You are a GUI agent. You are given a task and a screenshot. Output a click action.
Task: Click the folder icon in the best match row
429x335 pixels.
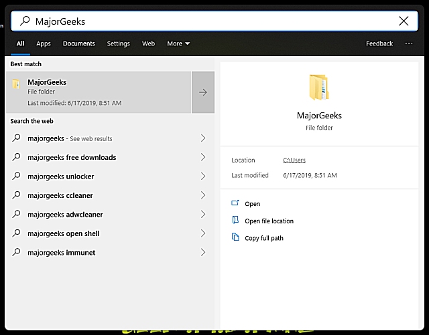click(x=16, y=84)
